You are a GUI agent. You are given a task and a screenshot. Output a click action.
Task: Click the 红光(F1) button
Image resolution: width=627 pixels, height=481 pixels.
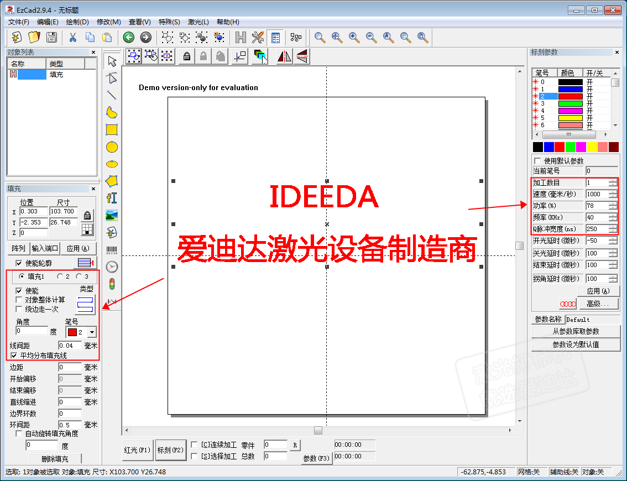click(x=137, y=450)
